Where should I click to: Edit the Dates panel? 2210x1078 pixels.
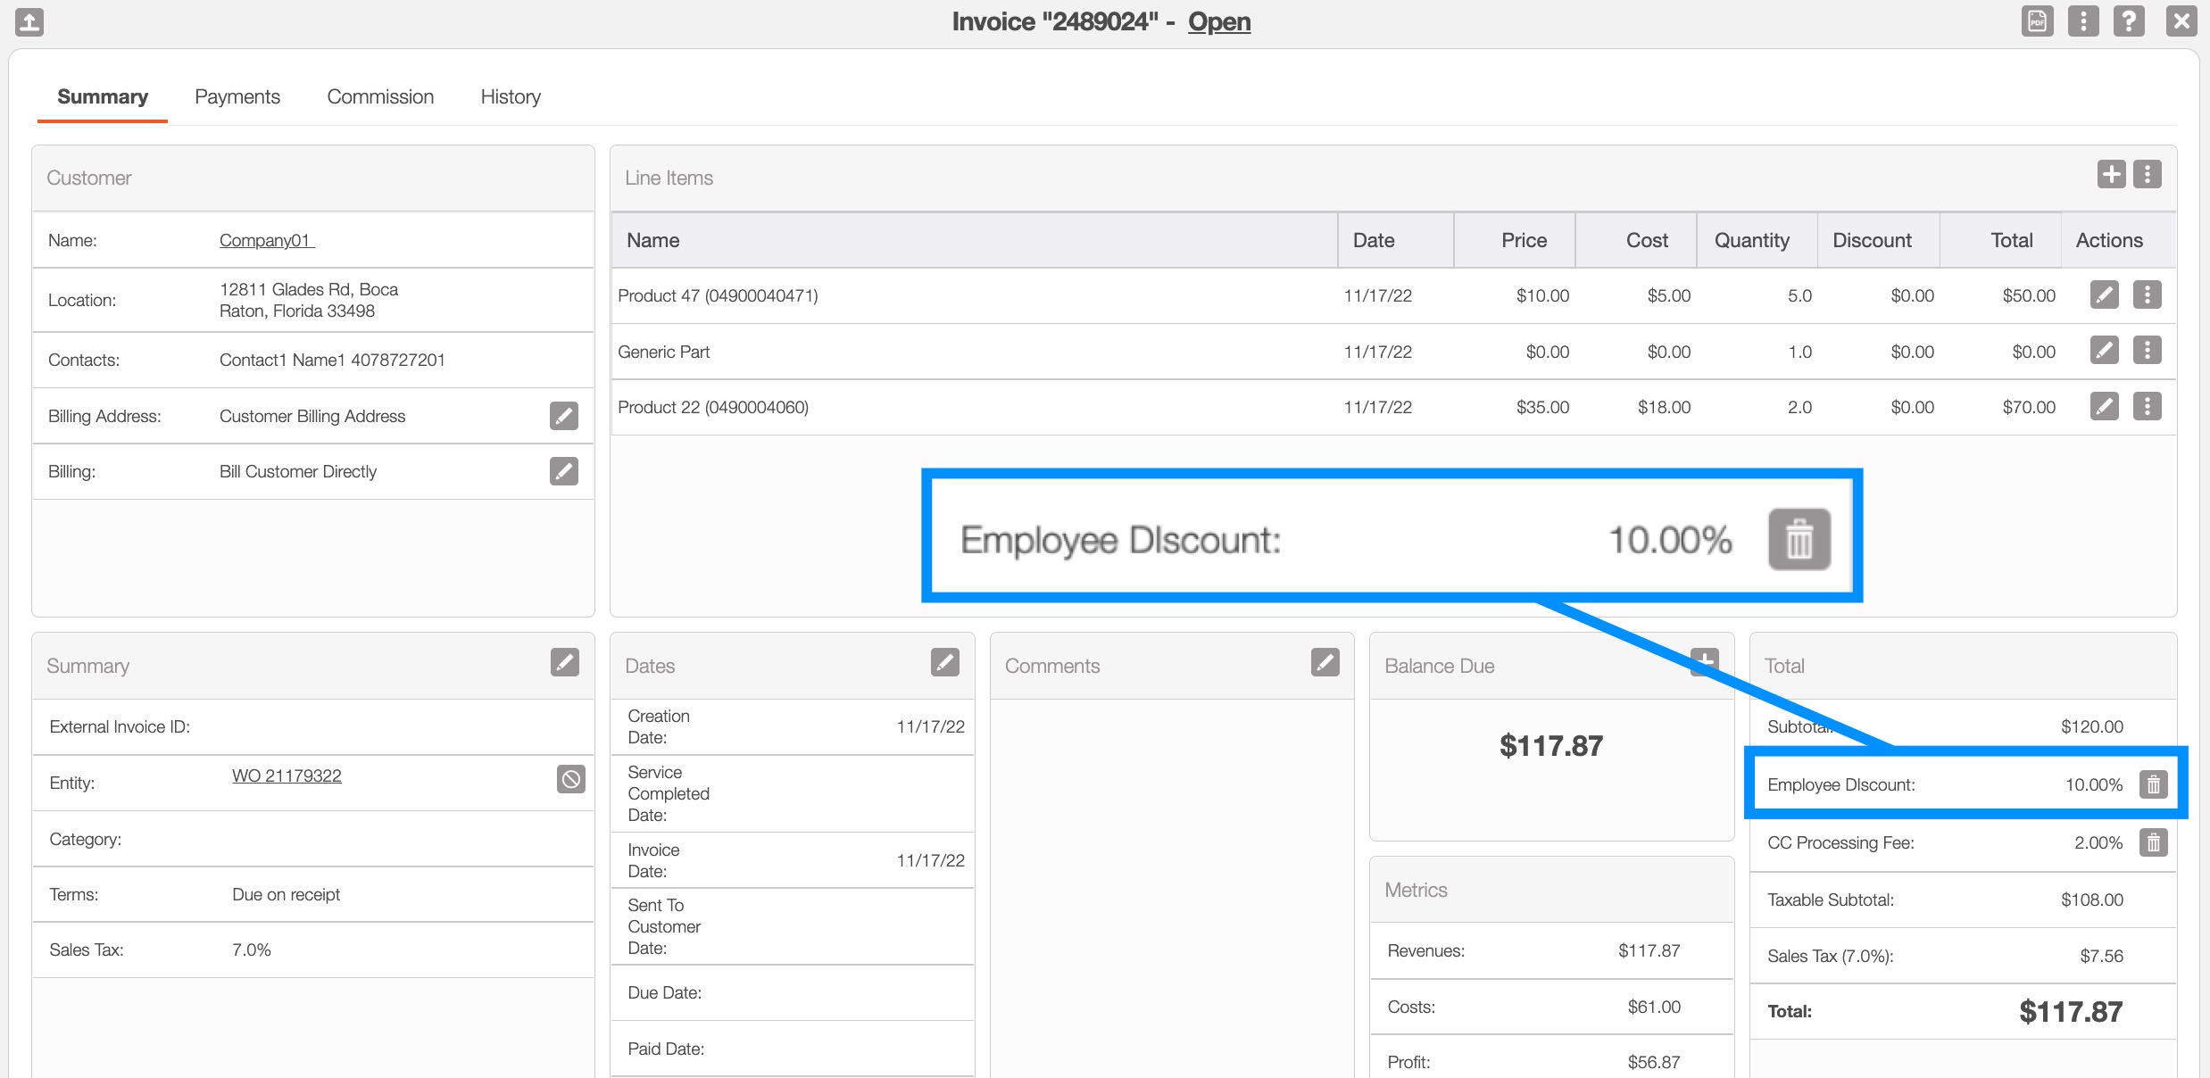[944, 662]
